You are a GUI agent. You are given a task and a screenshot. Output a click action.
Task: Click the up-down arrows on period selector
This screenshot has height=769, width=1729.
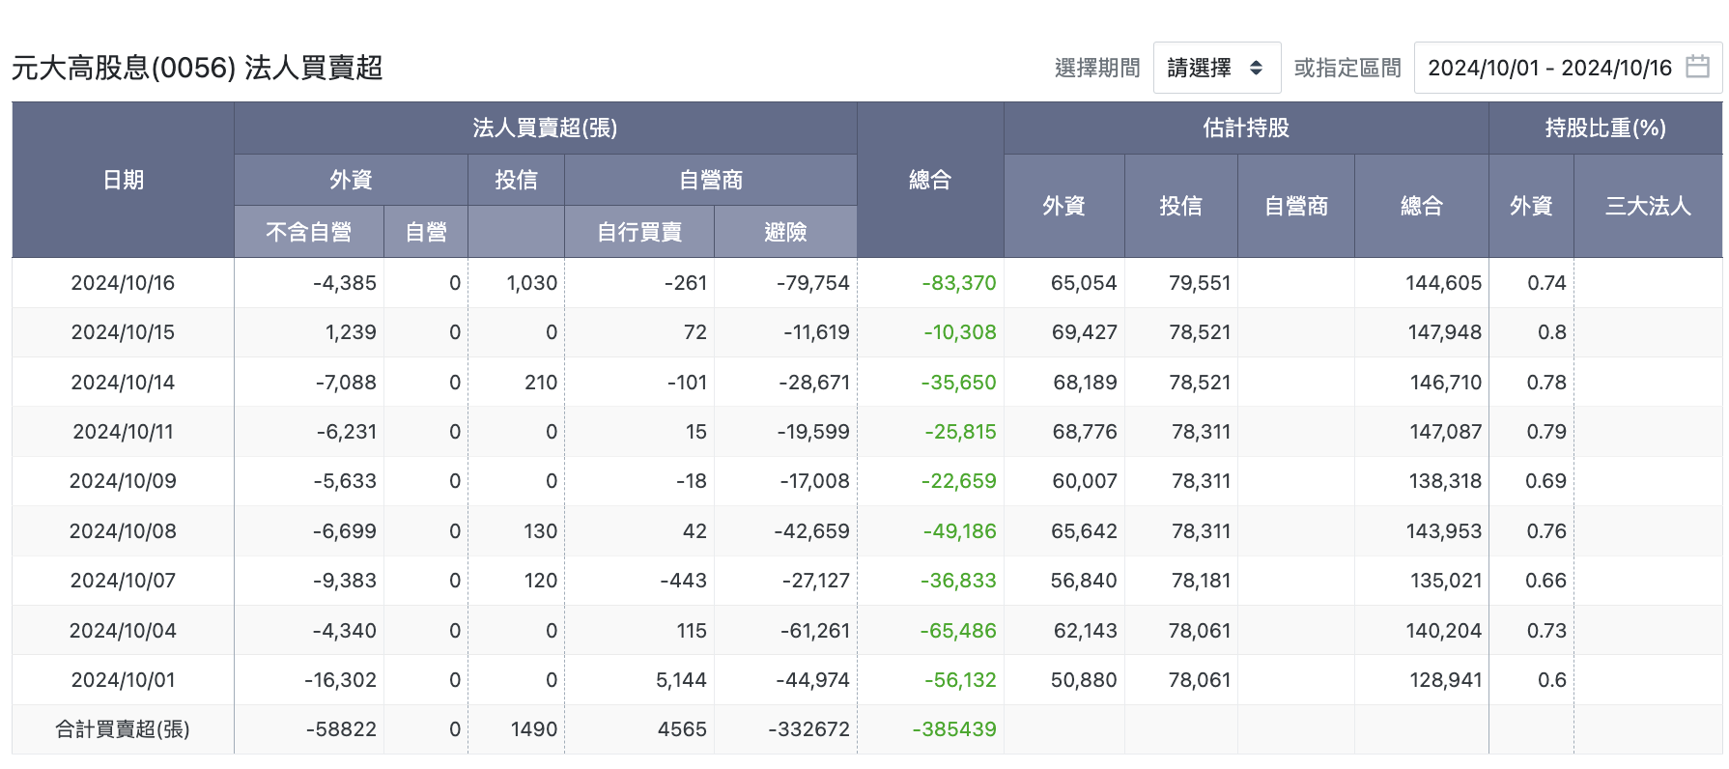coord(1256,68)
